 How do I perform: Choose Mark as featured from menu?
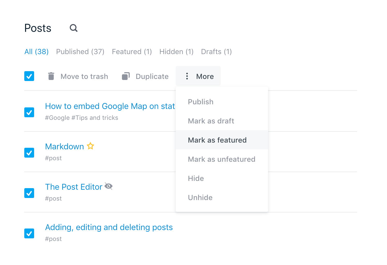(217, 140)
